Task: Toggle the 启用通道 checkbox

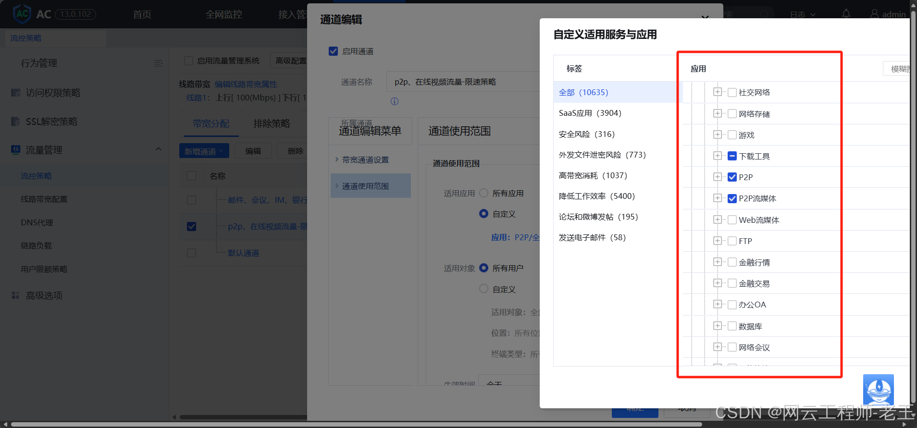Action: (333, 51)
